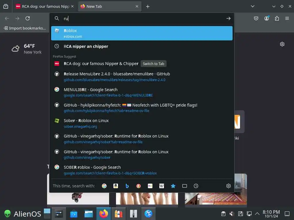
Task: Open System Settings from the taskbar
Action: 59,214
